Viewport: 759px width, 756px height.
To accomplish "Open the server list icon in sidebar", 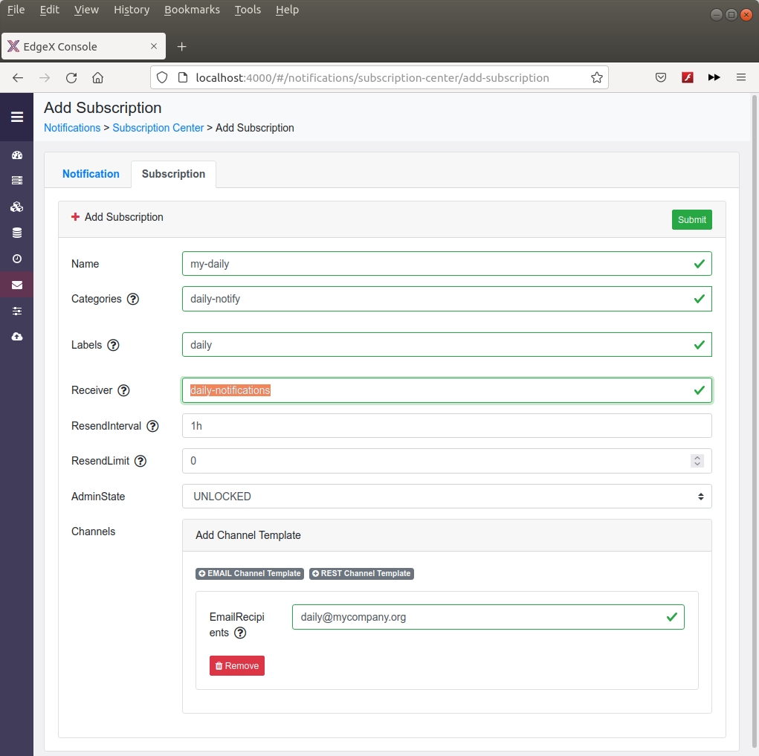I will click(x=17, y=181).
